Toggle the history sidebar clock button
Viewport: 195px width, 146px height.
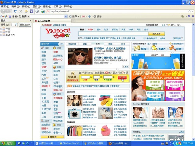[37, 11]
